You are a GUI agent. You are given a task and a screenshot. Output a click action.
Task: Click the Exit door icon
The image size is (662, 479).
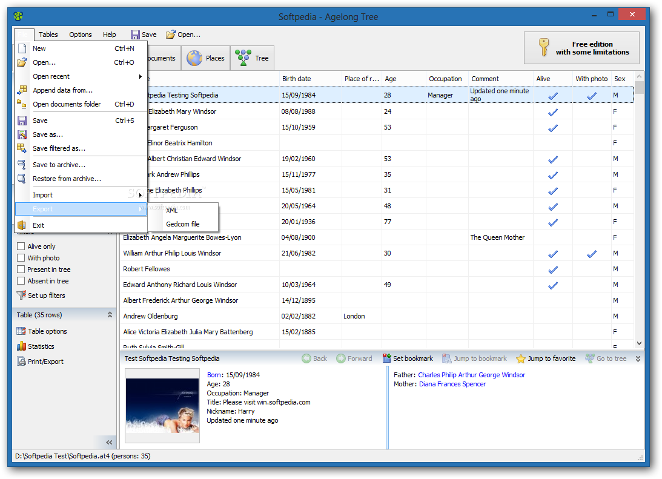[22, 225]
